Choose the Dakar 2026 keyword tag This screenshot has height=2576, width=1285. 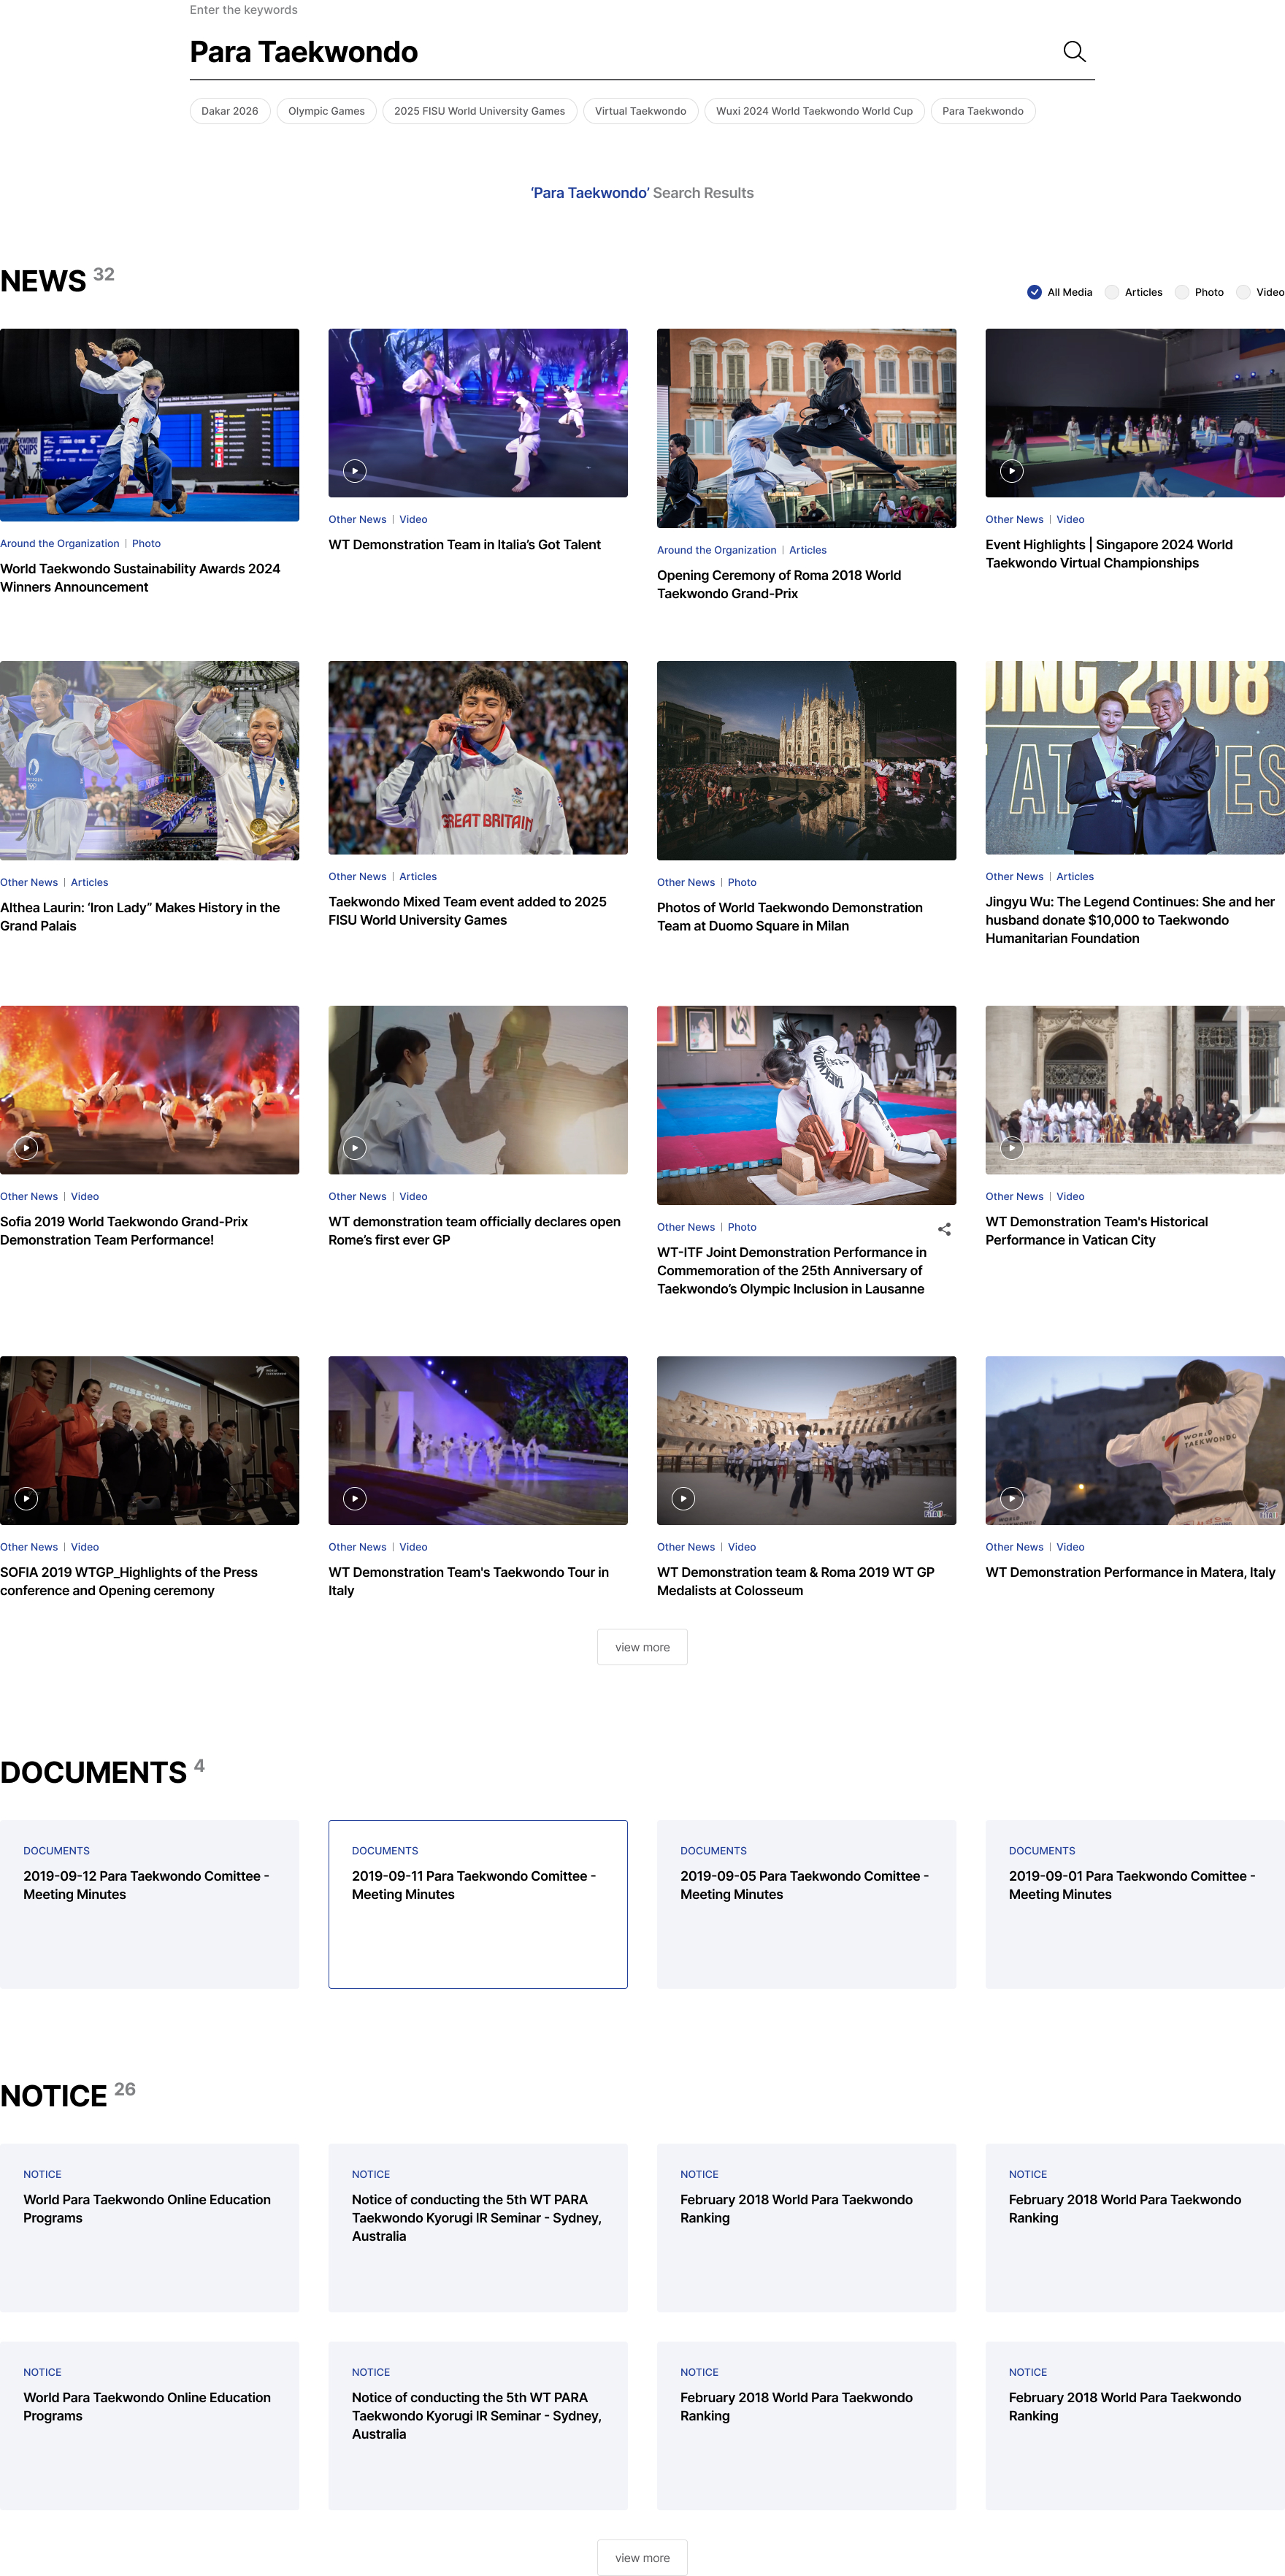pos(229,111)
